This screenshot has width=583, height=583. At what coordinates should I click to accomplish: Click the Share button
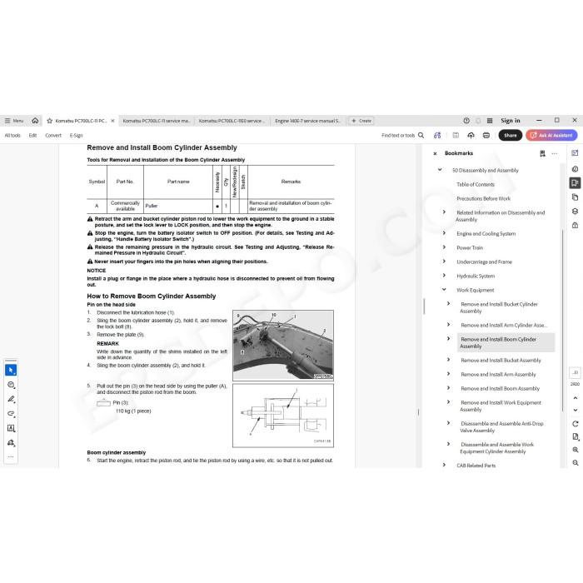510,135
